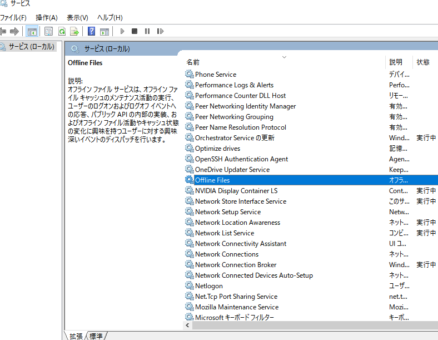Image resolution: width=438 pixels, height=340 pixels.
Task: Open the ファイル(F) menu
Action: [13, 18]
